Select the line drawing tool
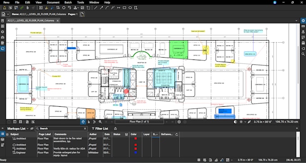 click(x=95, y=8)
